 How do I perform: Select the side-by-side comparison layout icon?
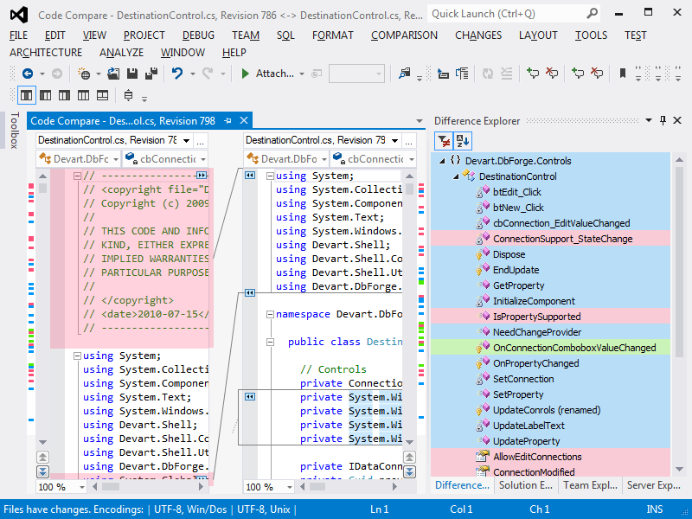[x=27, y=94]
